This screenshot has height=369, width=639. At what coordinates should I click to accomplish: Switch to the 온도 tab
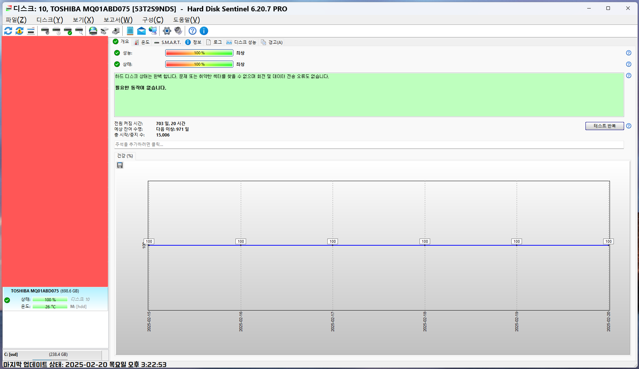pos(142,42)
